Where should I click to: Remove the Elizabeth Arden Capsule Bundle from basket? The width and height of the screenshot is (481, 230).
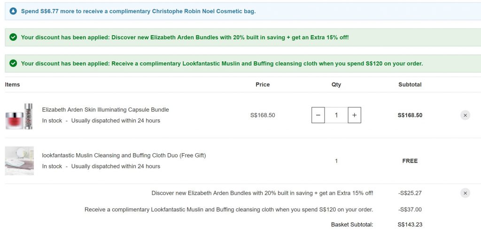(465, 115)
